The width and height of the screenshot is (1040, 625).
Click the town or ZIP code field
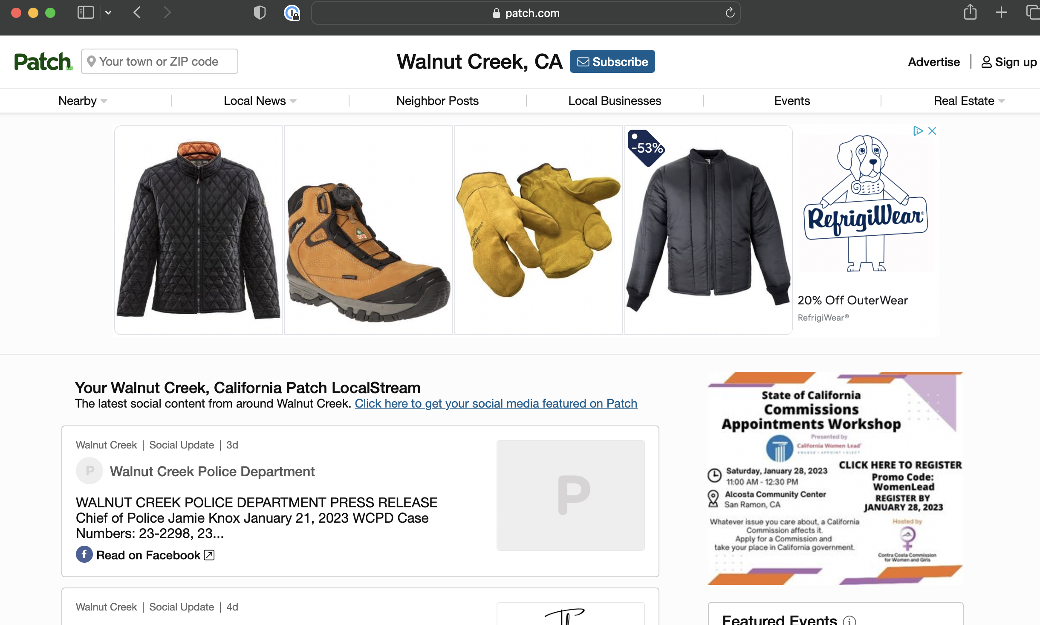[x=159, y=62]
